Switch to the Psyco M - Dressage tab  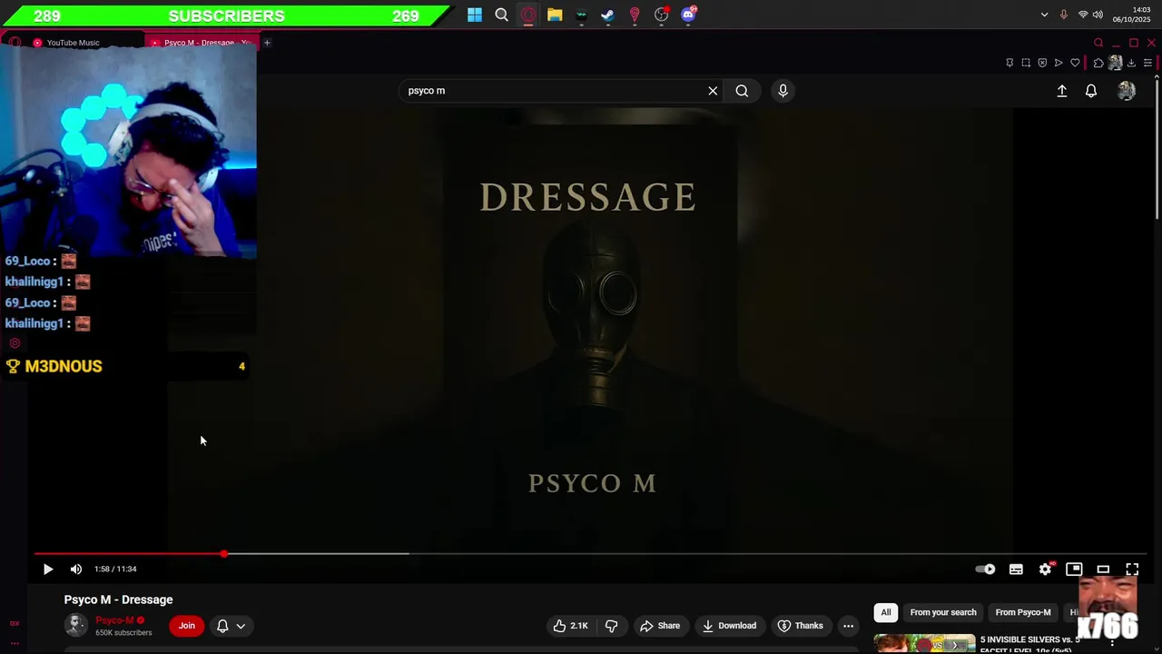[x=202, y=43]
